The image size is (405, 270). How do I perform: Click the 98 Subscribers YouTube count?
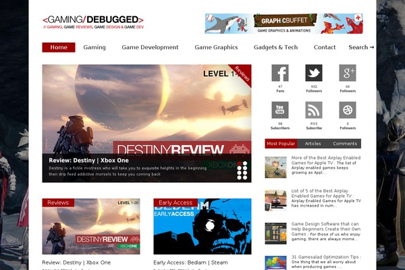tap(280, 126)
